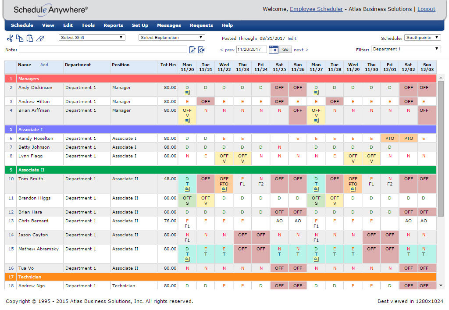Select the scissors cut tool in the toolbar
Image resolution: width=449 pixels, height=310 pixels.
10,38
